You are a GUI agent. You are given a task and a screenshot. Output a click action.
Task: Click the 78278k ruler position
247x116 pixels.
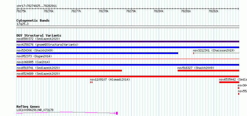pos(104,11)
